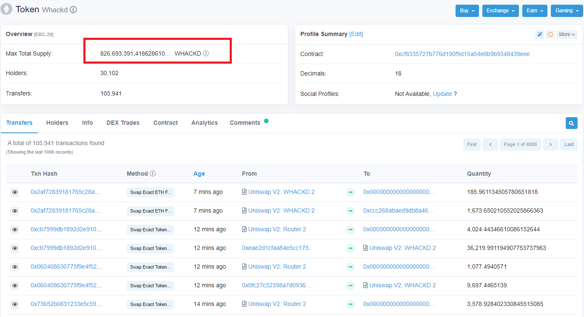Expand the More menu in Profile Summary
The image size is (584, 317).
567,34
